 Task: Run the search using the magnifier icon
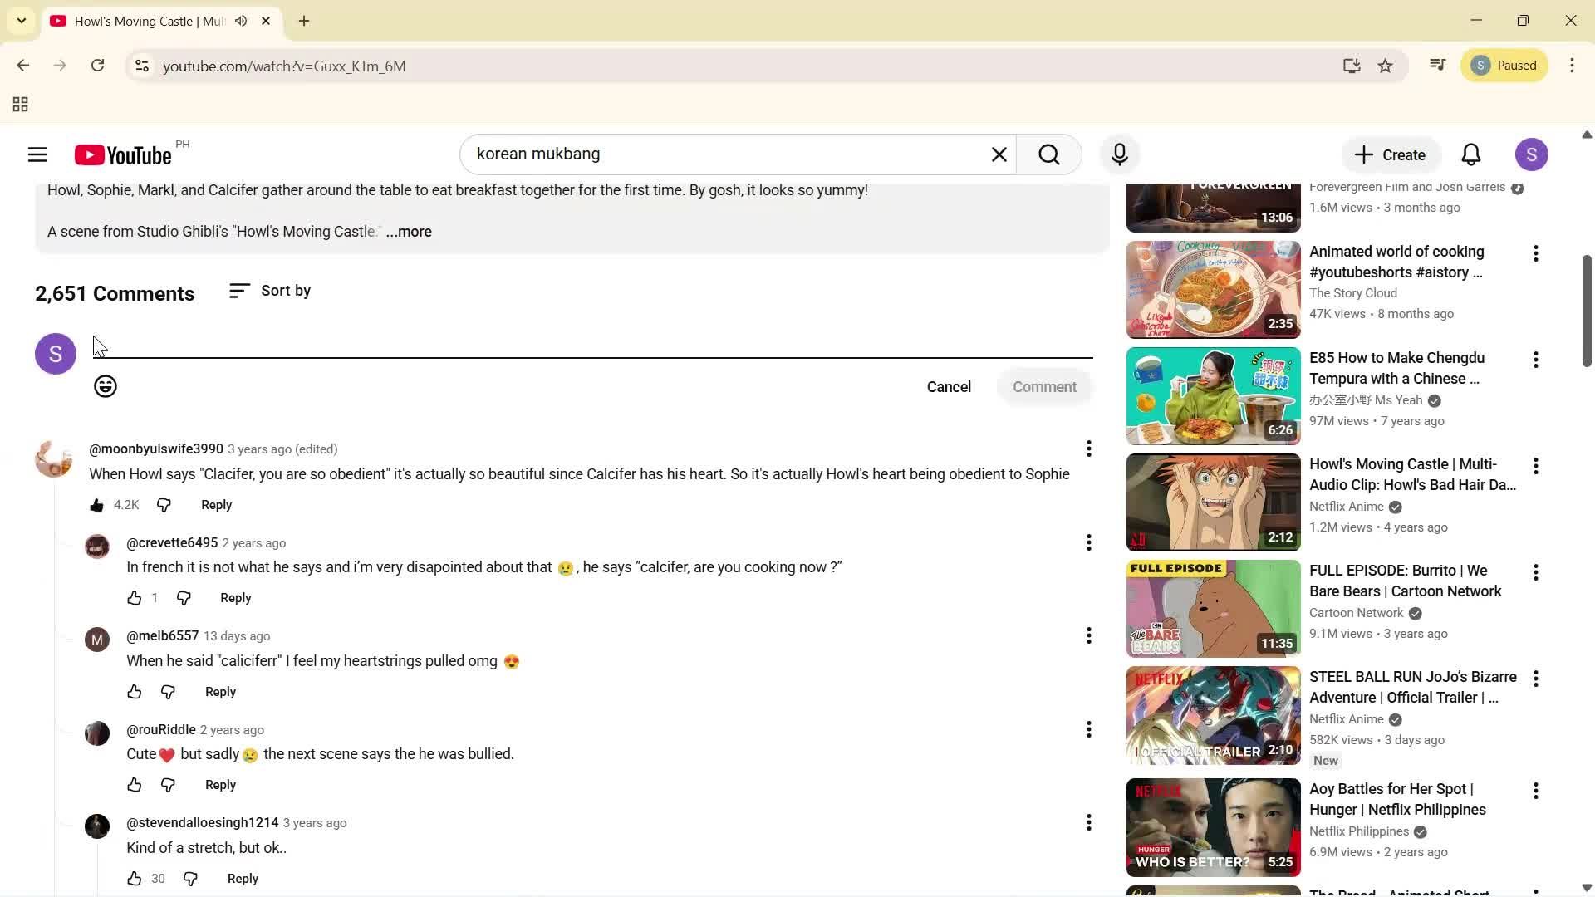coord(1049,154)
